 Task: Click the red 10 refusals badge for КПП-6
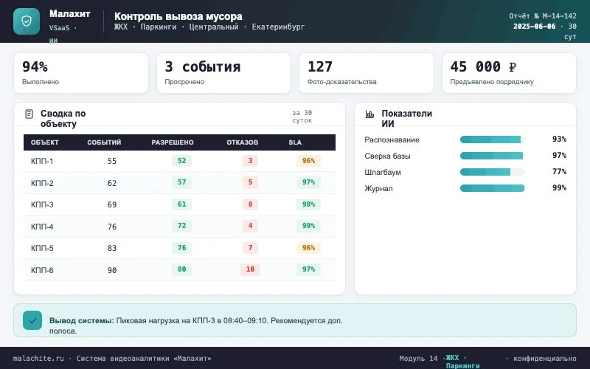pyautogui.click(x=250, y=269)
